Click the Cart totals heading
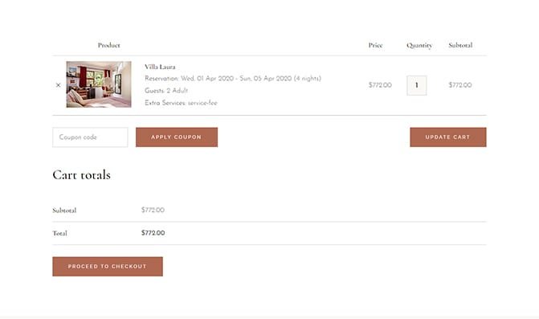539x319 pixels. coord(81,175)
